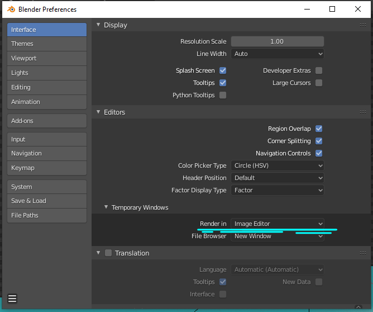
Task: Toggle the Navigation Controls checkbox
Action: 319,153
